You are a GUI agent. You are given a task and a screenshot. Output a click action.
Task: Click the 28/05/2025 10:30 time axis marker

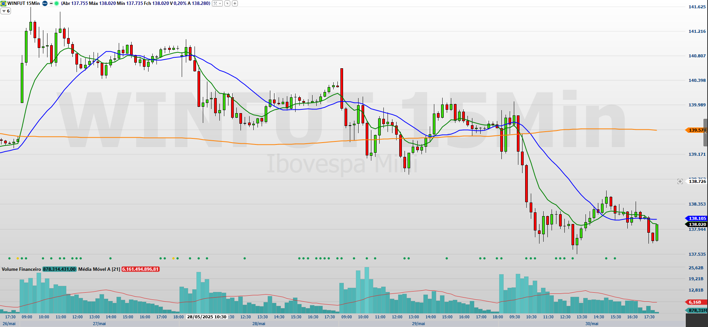(x=207, y=317)
